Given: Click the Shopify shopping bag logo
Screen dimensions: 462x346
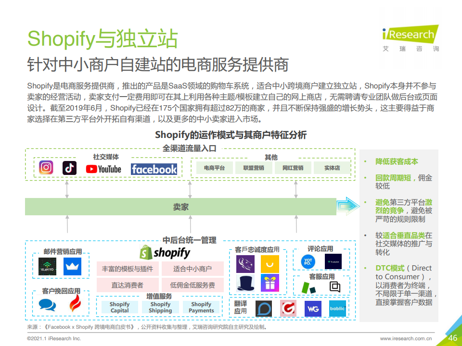Looking at the screenshot, I should click(145, 252).
